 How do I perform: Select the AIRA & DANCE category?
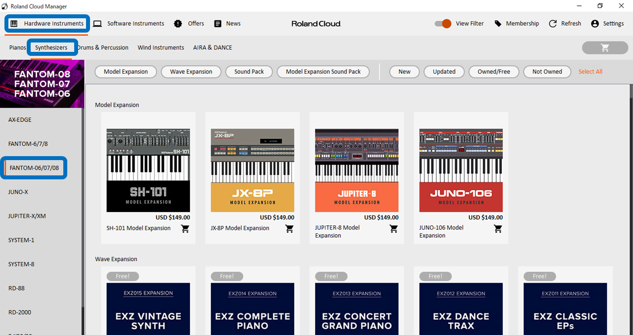pyautogui.click(x=213, y=47)
